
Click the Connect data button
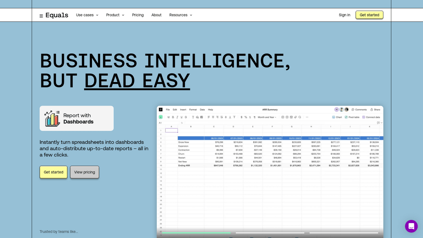[371, 117]
